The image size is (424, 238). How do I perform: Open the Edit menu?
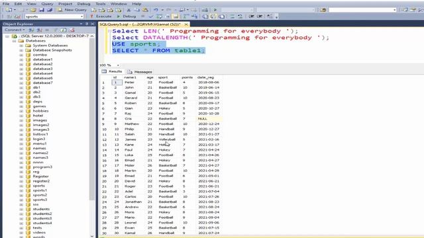point(18,4)
